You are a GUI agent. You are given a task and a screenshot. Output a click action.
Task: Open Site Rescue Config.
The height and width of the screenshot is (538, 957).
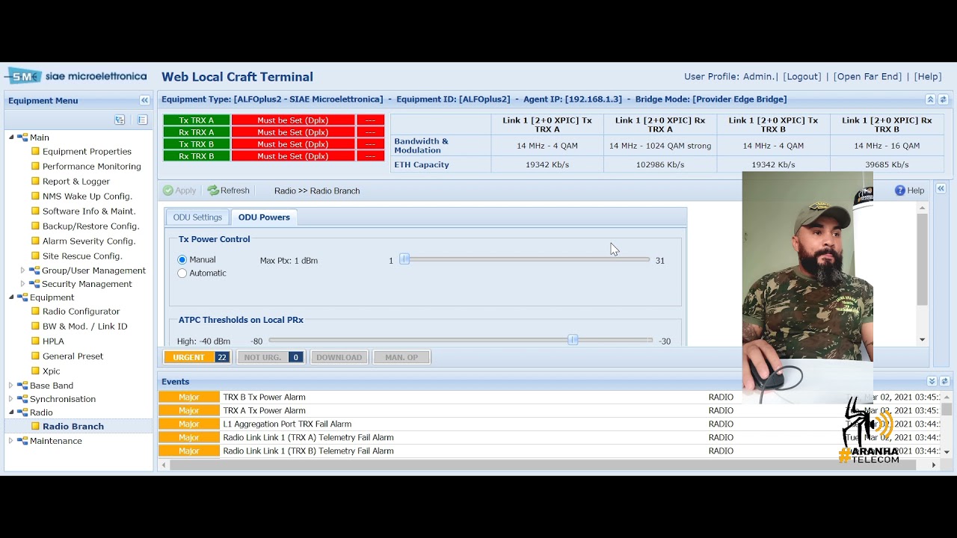[x=82, y=256]
